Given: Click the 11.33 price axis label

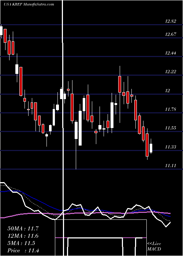Looking at the screenshot, I should pyautogui.click(x=171, y=147).
